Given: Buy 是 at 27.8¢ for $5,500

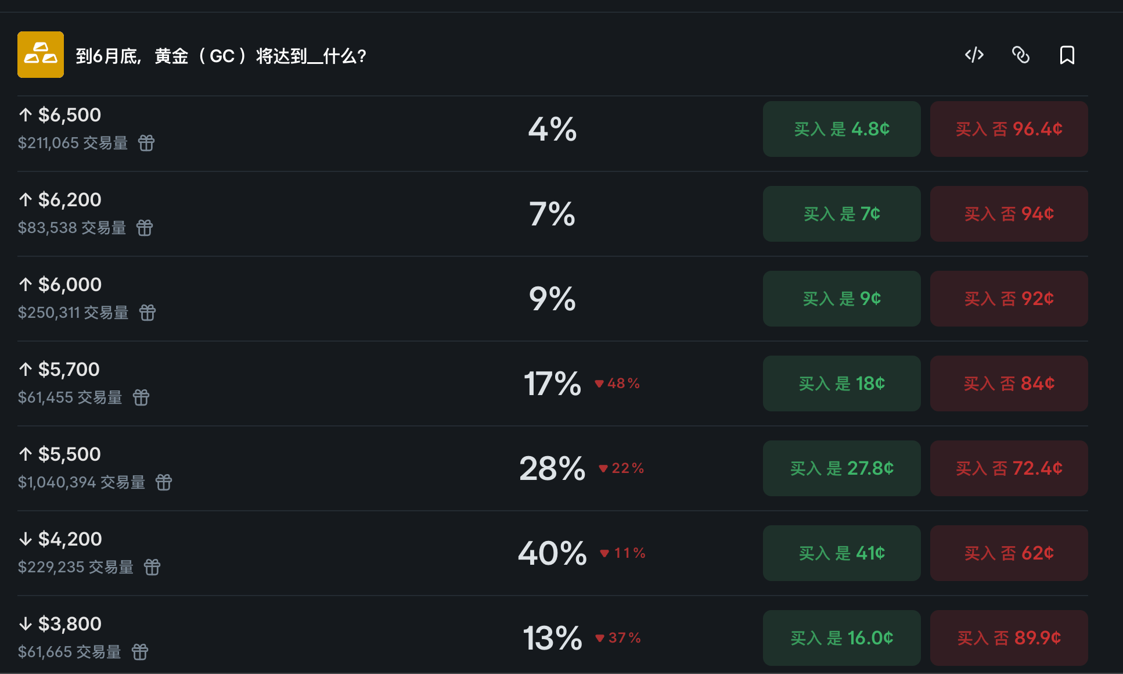Looking at the screenshot, I should point(841,468).
